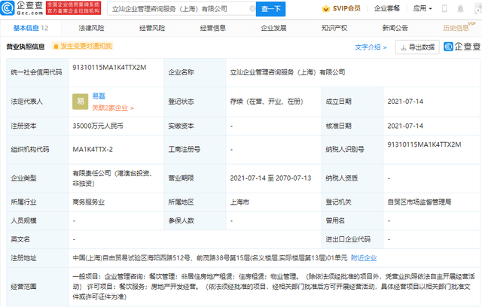Screen dimensions: 482x307
Task: Switch to the 历史信息 VIP tab
Action: point(459,28)
